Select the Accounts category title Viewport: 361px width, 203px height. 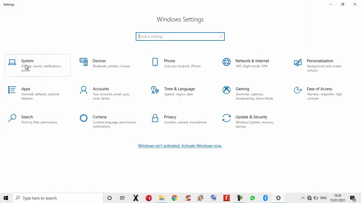point(101,89)
